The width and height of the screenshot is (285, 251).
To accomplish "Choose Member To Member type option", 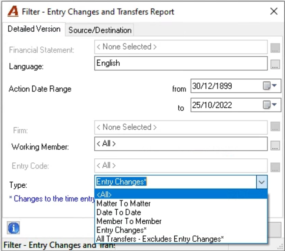I will pos(181,221).
